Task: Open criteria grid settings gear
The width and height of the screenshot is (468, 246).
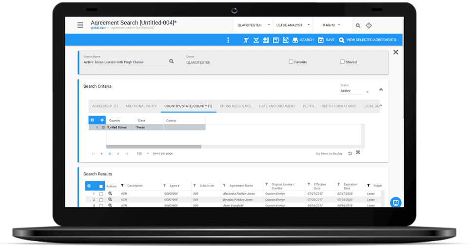Action: (92, 120)
